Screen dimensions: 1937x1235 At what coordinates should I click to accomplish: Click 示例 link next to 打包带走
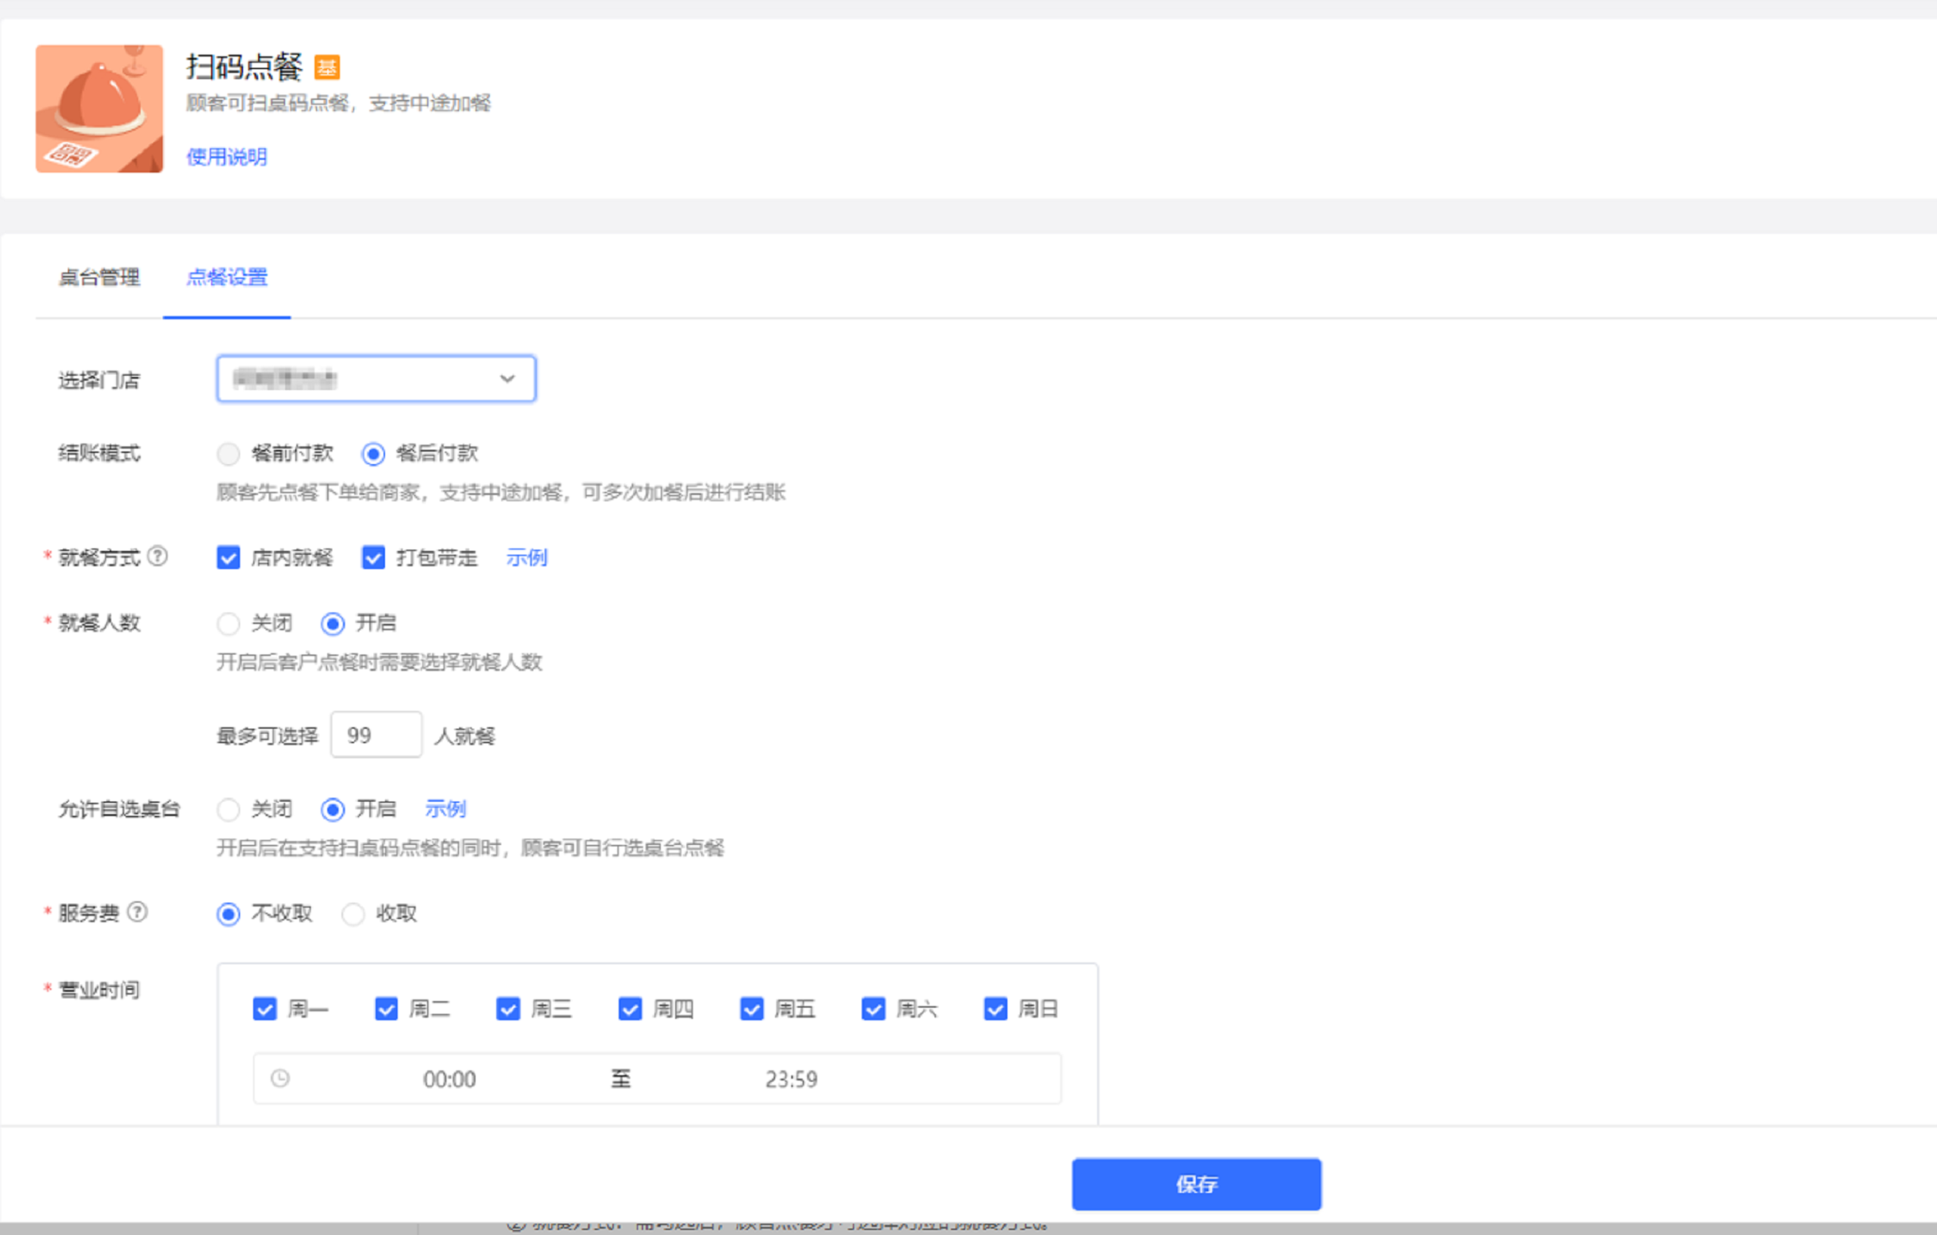[x=526, y=558]
